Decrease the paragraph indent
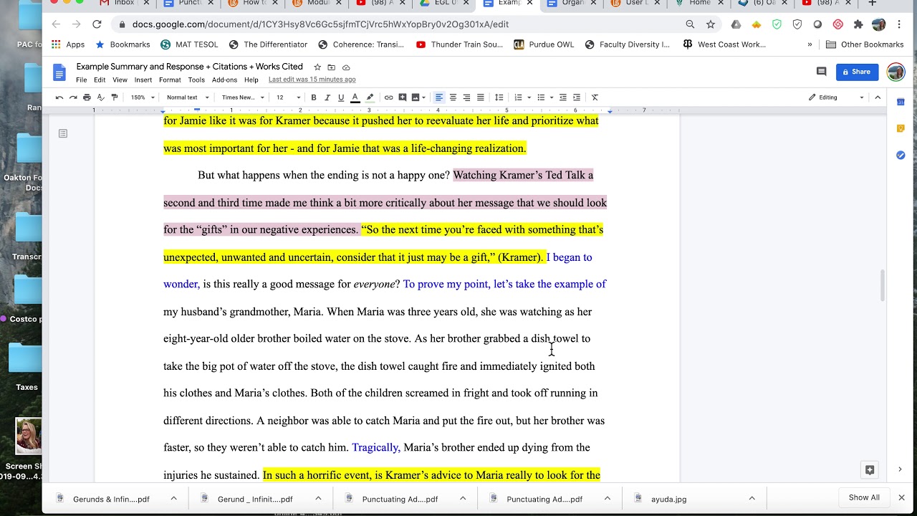 pyautogui.click(x=563, y=97)
